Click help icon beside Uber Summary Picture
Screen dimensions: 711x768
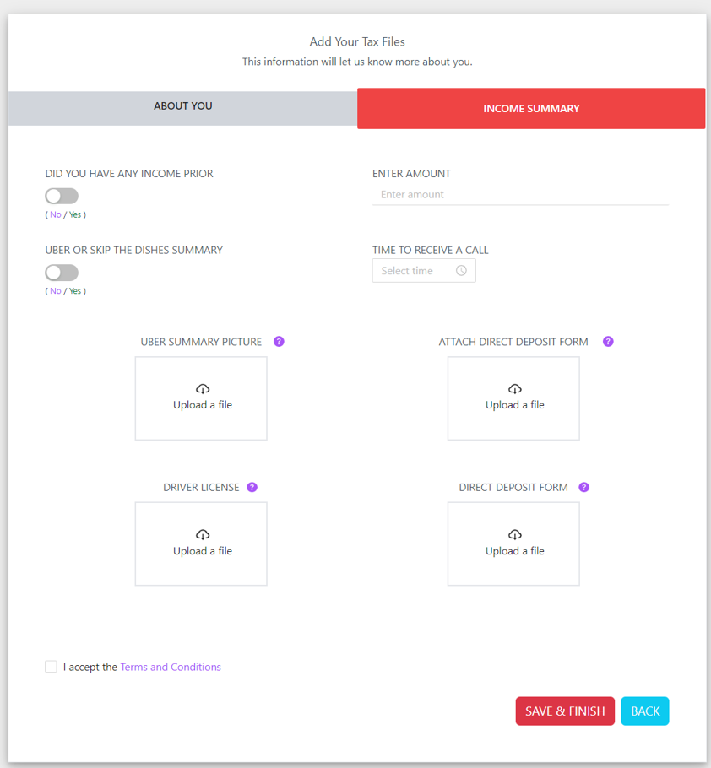279,342
